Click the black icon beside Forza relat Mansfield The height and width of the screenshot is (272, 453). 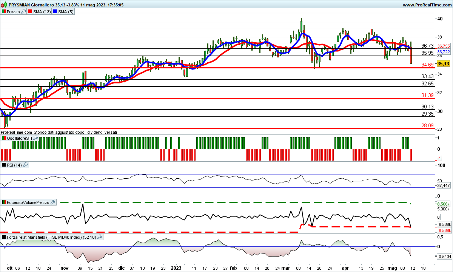[4, 237]
